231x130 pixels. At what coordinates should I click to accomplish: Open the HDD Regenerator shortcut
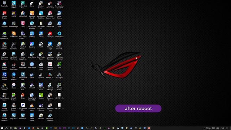(14, 66)
